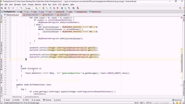The image size is (185, 104).
Task: Click the lock read-only icon in status bar
Action: 174,103
